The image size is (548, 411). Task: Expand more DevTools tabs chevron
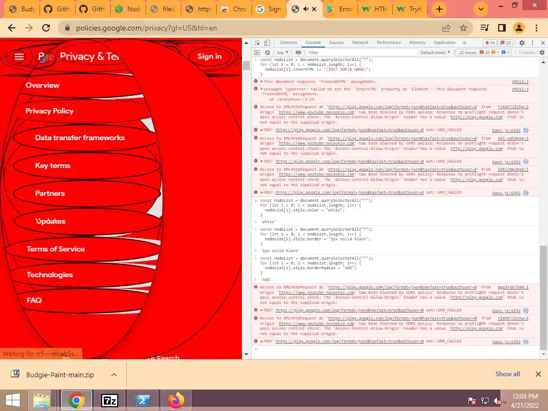point(465,43)
